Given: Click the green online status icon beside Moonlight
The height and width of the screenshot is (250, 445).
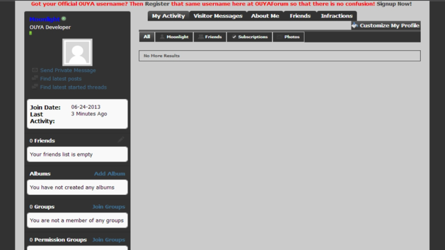Looking at the screenshot, I should (64, 19).
